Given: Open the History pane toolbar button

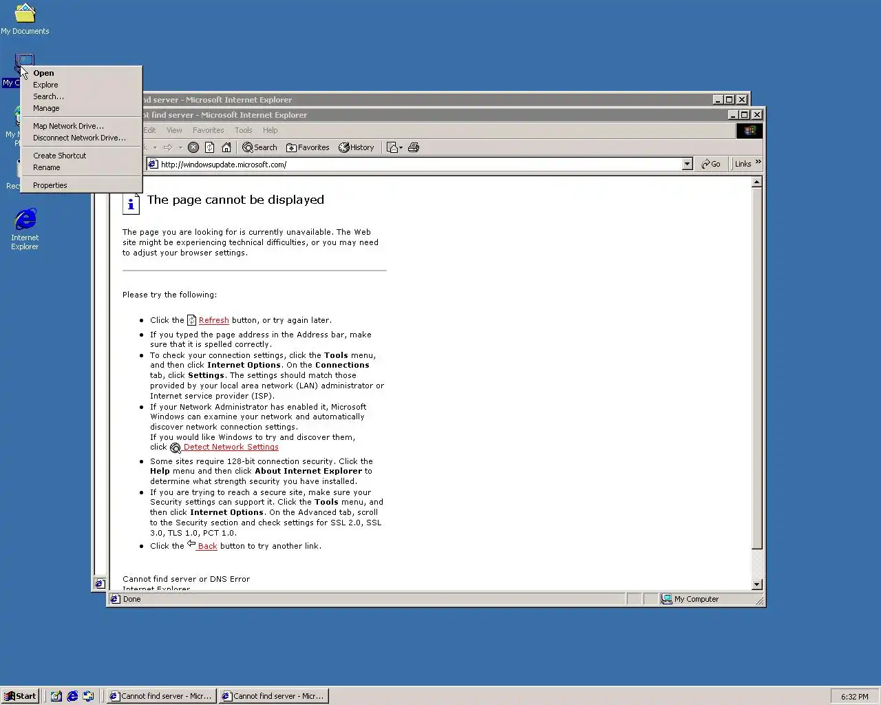Looking at the screenshot, I should pos(356,147).
